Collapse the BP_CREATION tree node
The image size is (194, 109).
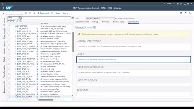(14, 26)
